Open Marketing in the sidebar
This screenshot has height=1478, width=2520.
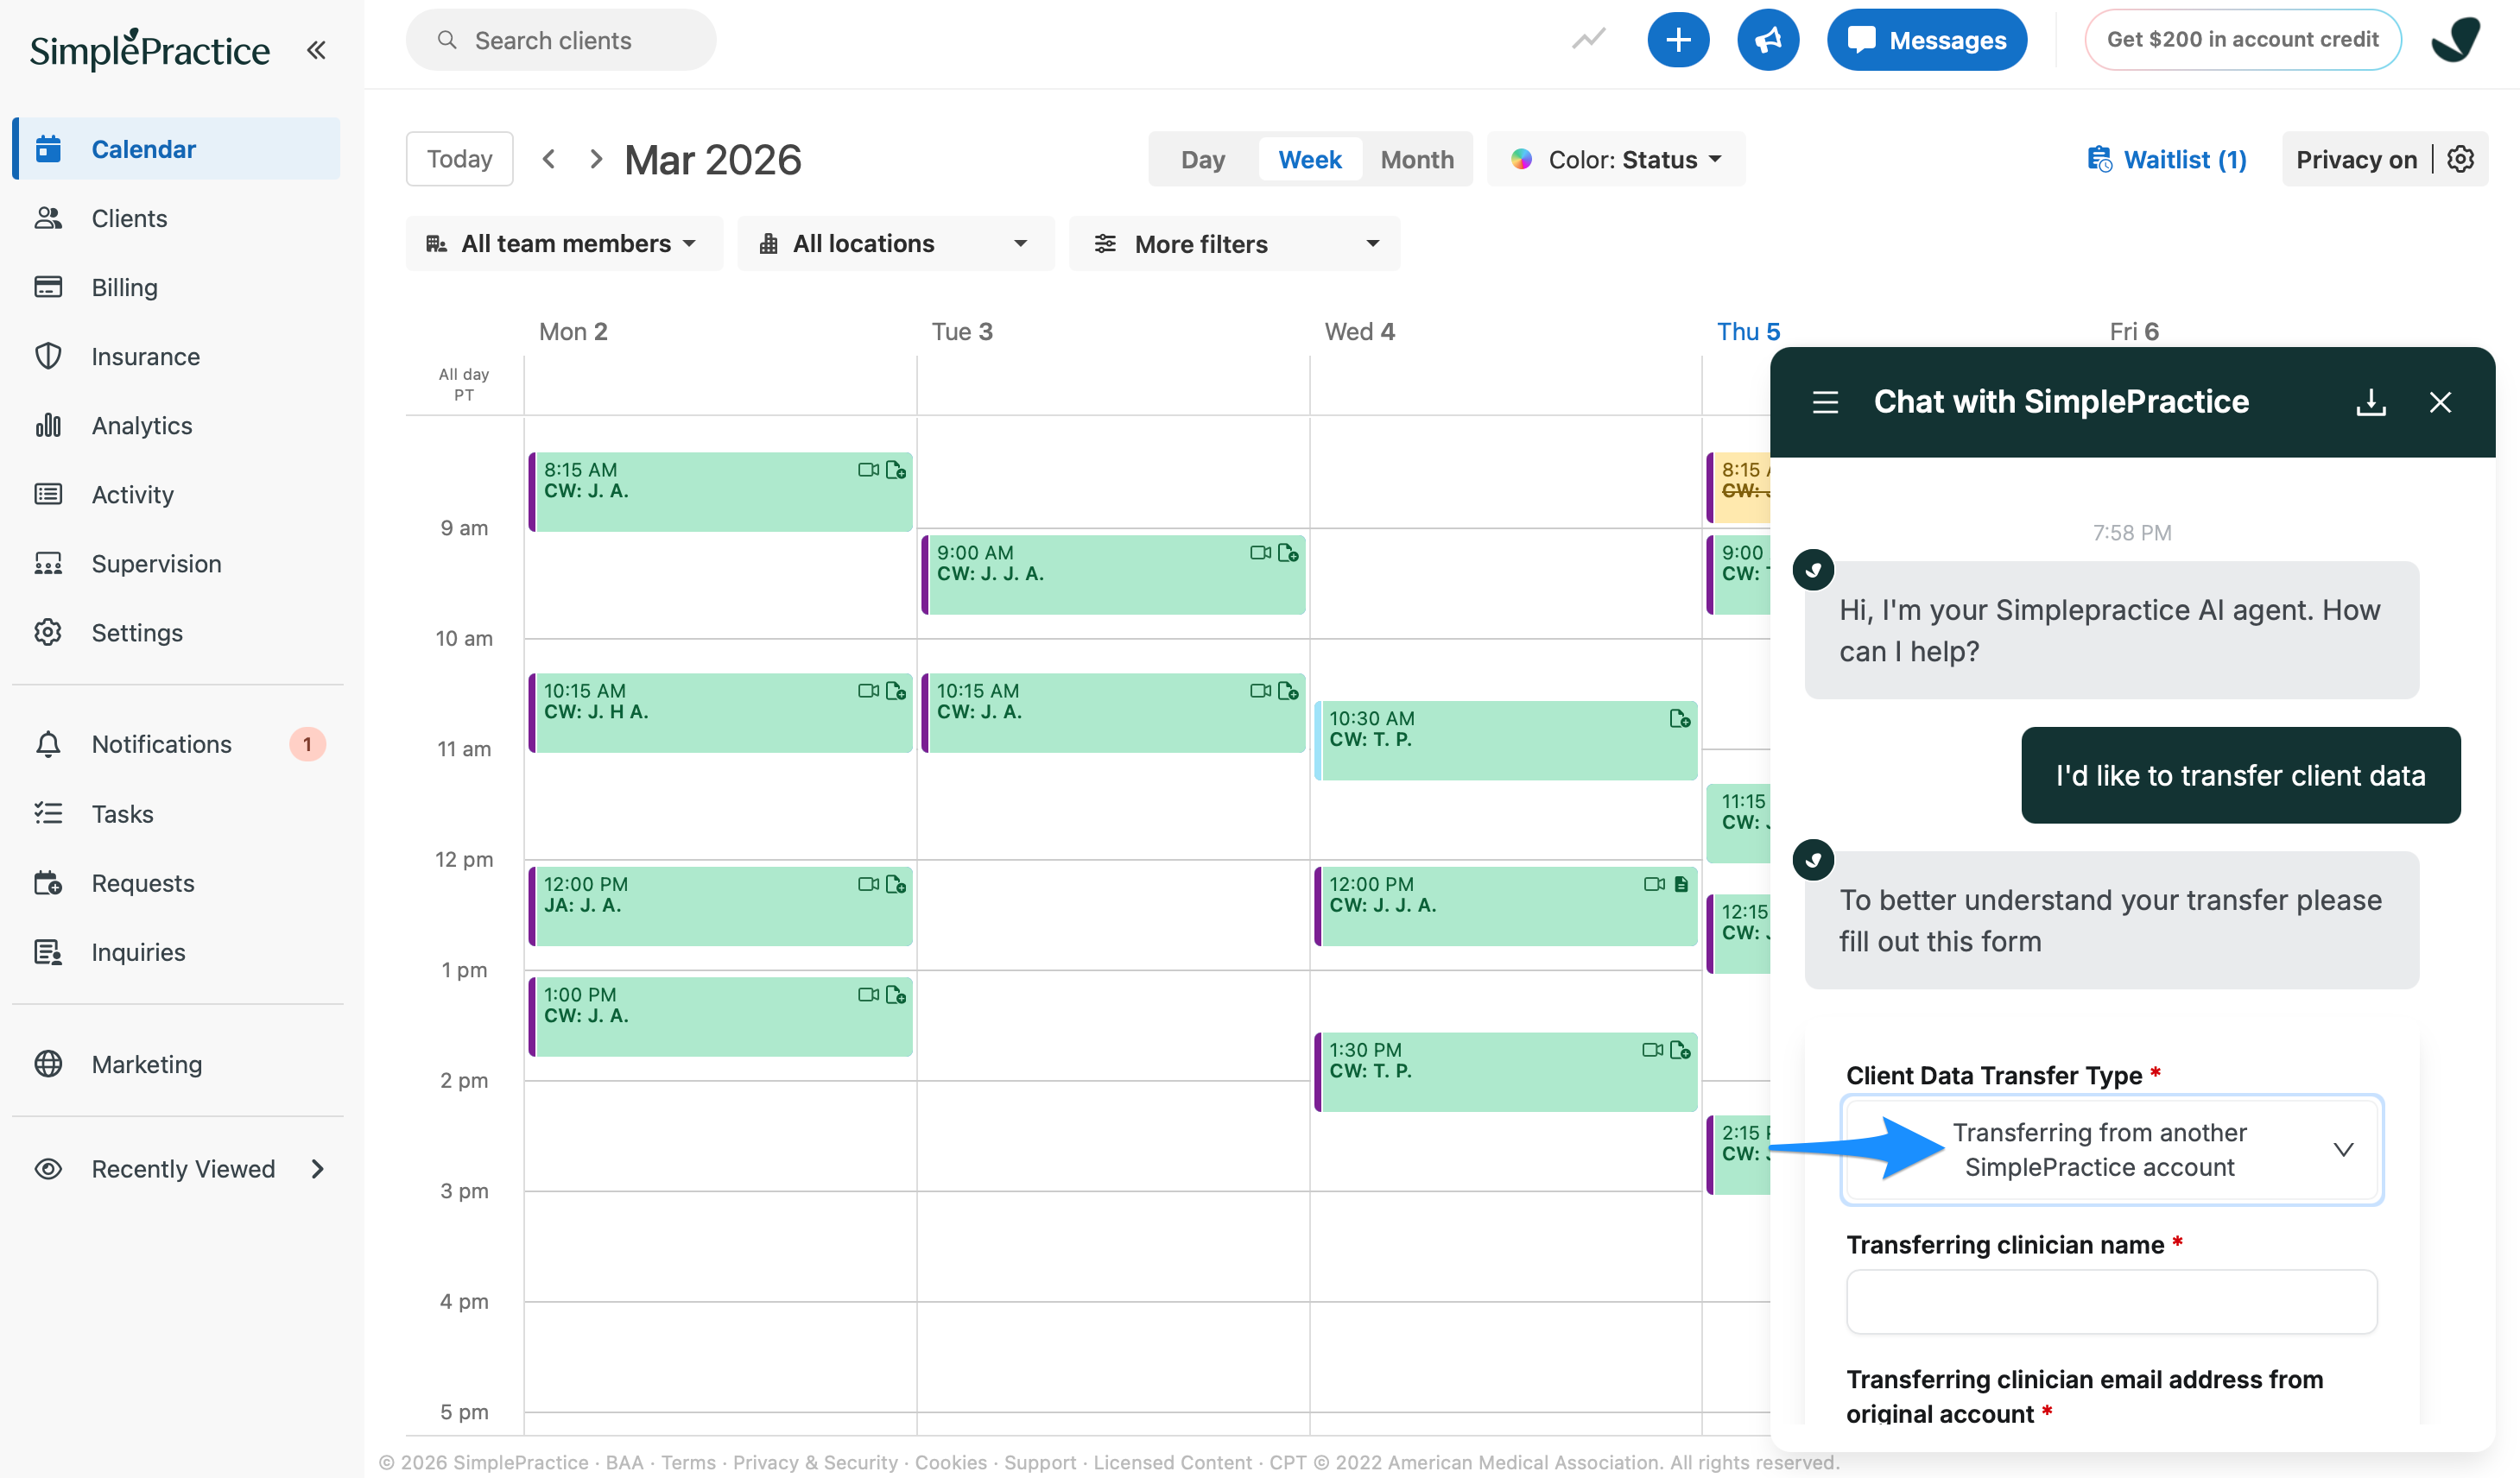[x=178, y=1064]
